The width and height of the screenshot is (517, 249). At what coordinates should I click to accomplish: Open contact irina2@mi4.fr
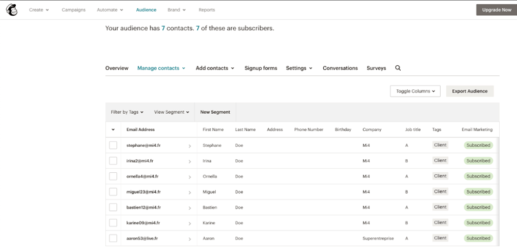tap(140, 161)
